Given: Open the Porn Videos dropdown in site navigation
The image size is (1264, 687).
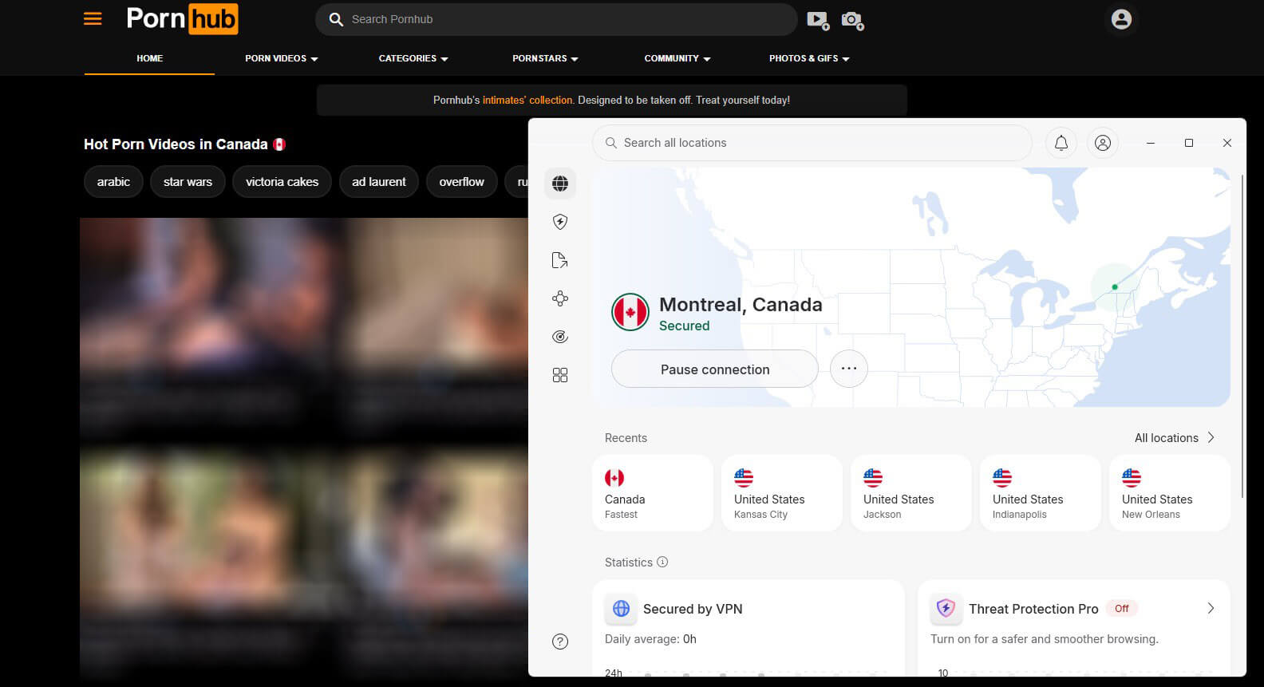Looking at the screenshot, I should (x=282, y=58).
